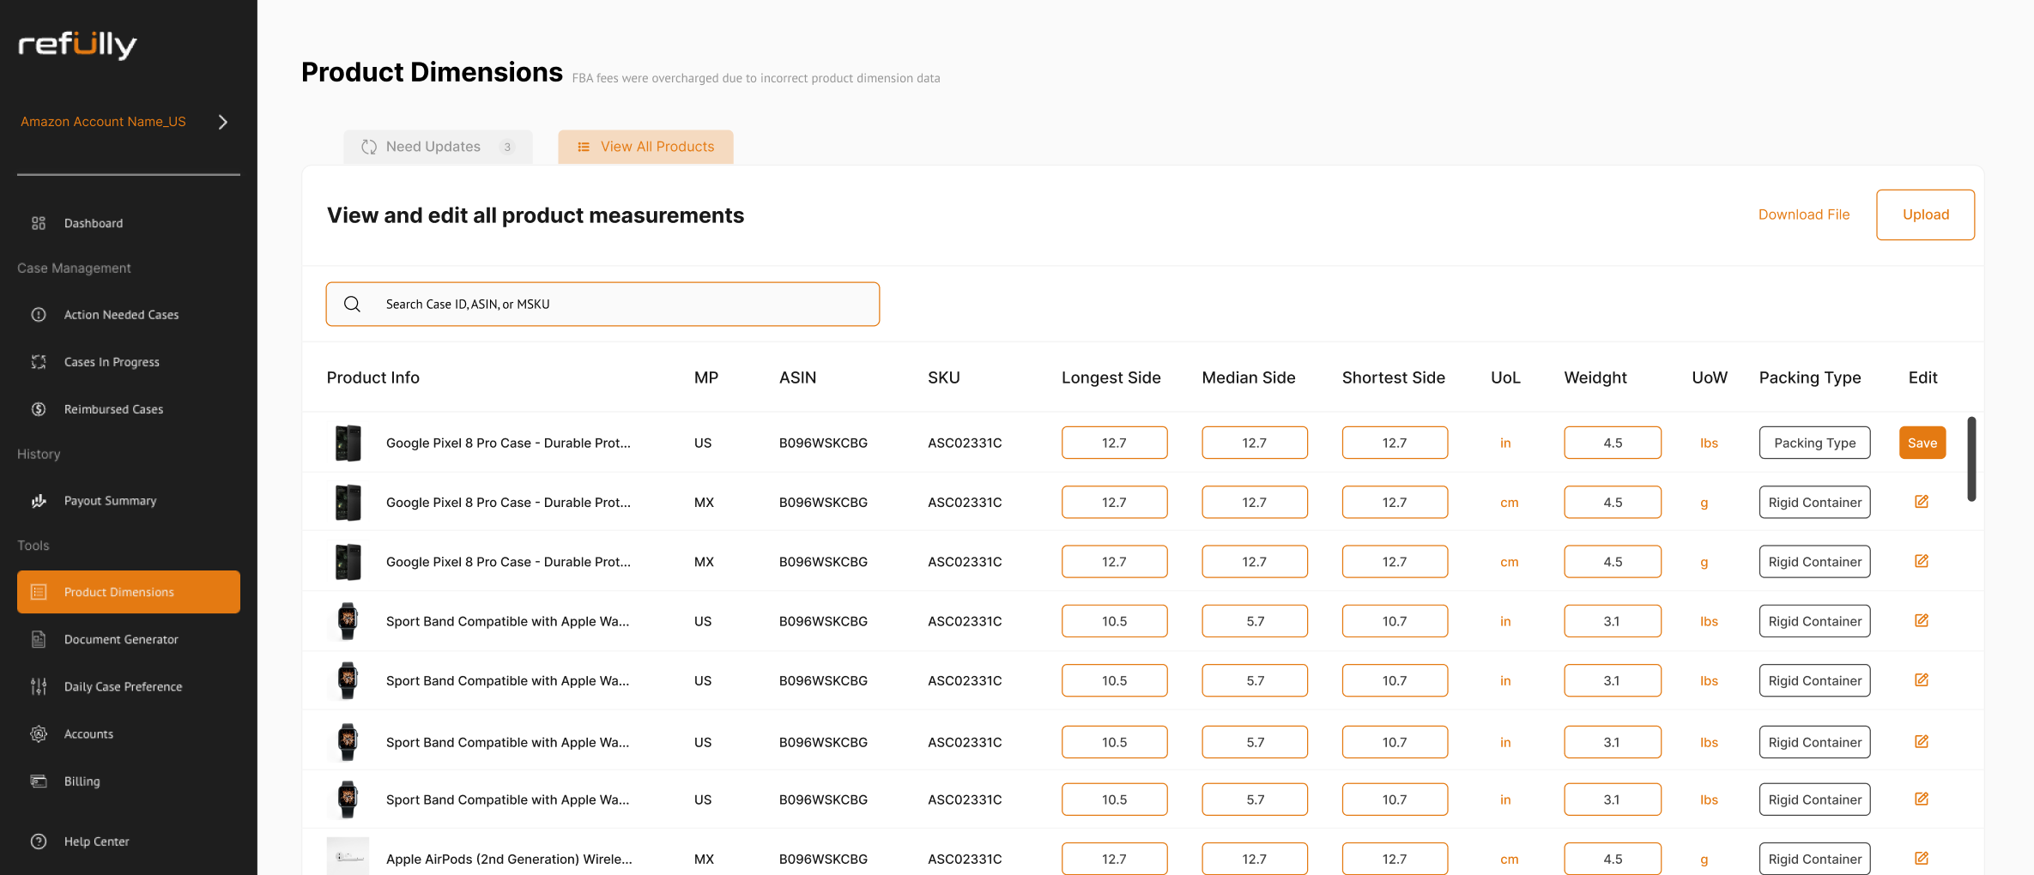
Task: Change the 'in' length unit in US Pixel row
Action: [1505, 443]
